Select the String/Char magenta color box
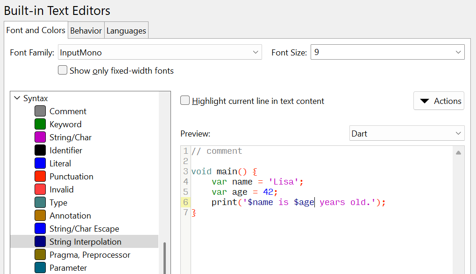Viewport: 476px width, 274px height. (41, 137)
